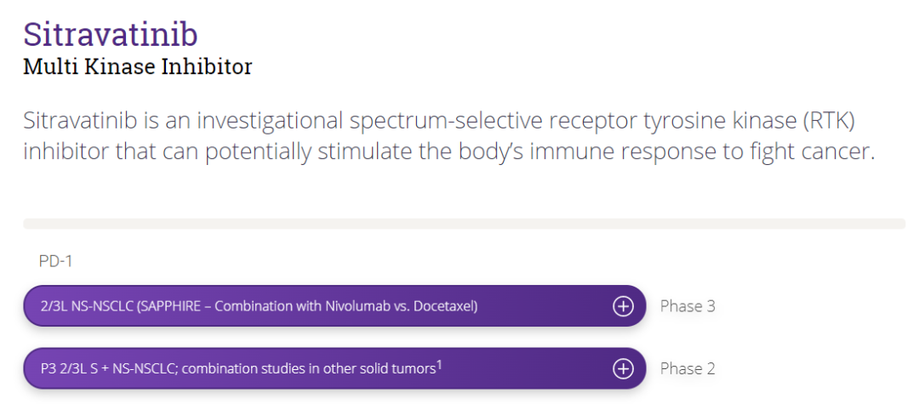
Task: Click the Sitravatinib heading
Action: (110, 35)
